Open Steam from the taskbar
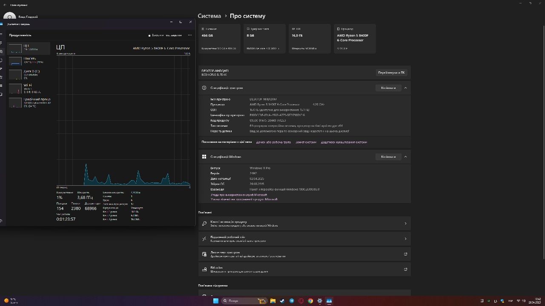This screenshot has width=545, height=306. (x=282, y=301)
